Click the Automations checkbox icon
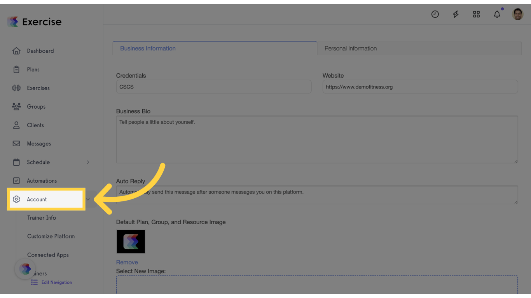Image resolution: width=531 pixels, height=298 pixels. (x=16, y=181)
